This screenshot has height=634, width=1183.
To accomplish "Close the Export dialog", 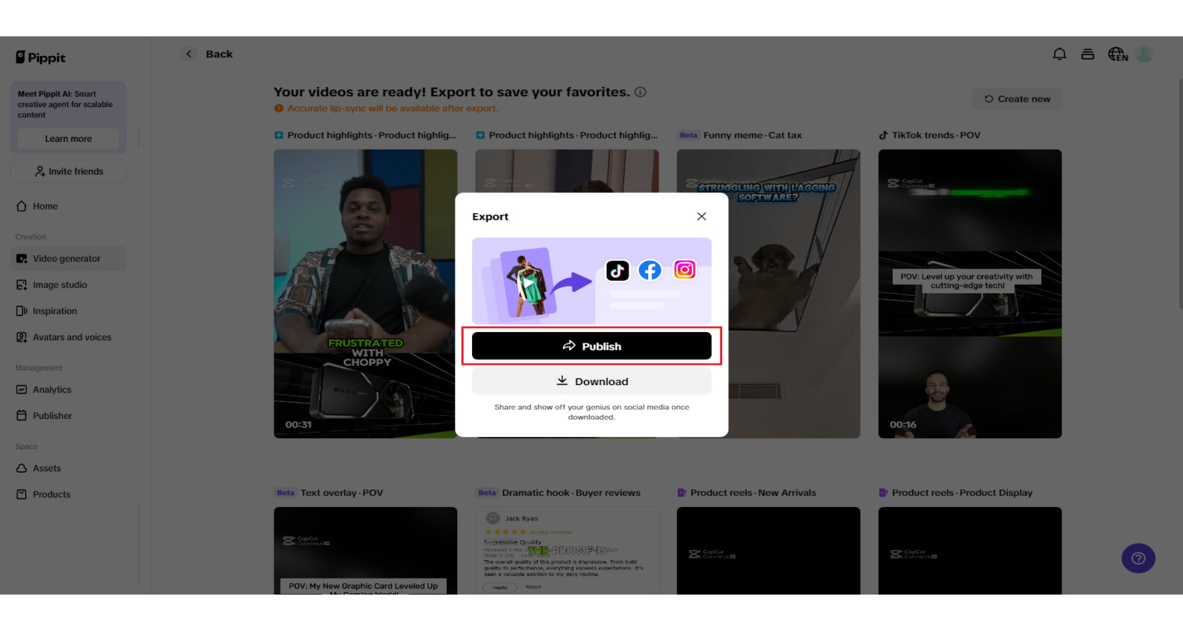I will 701,216.
